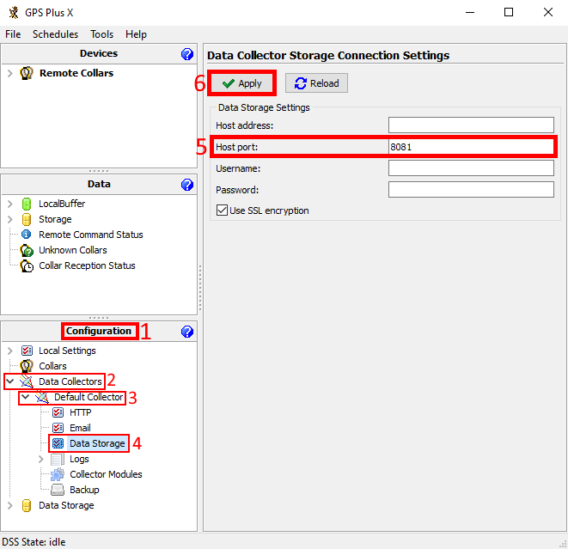Click the Remote Collars collar icon
This screenshot has height=549, width=568.
coord(27,73)
